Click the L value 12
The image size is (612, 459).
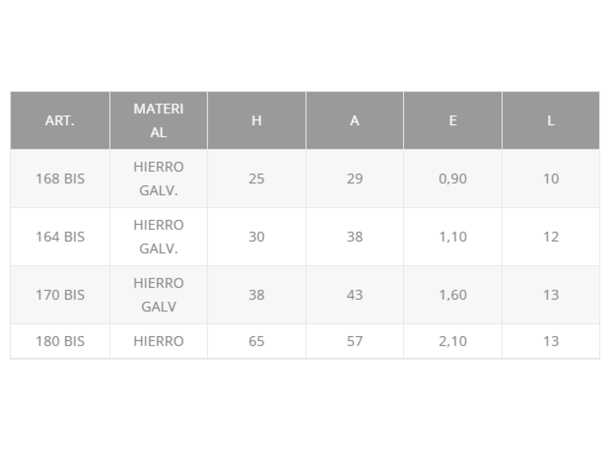click(x=550, y=237)
